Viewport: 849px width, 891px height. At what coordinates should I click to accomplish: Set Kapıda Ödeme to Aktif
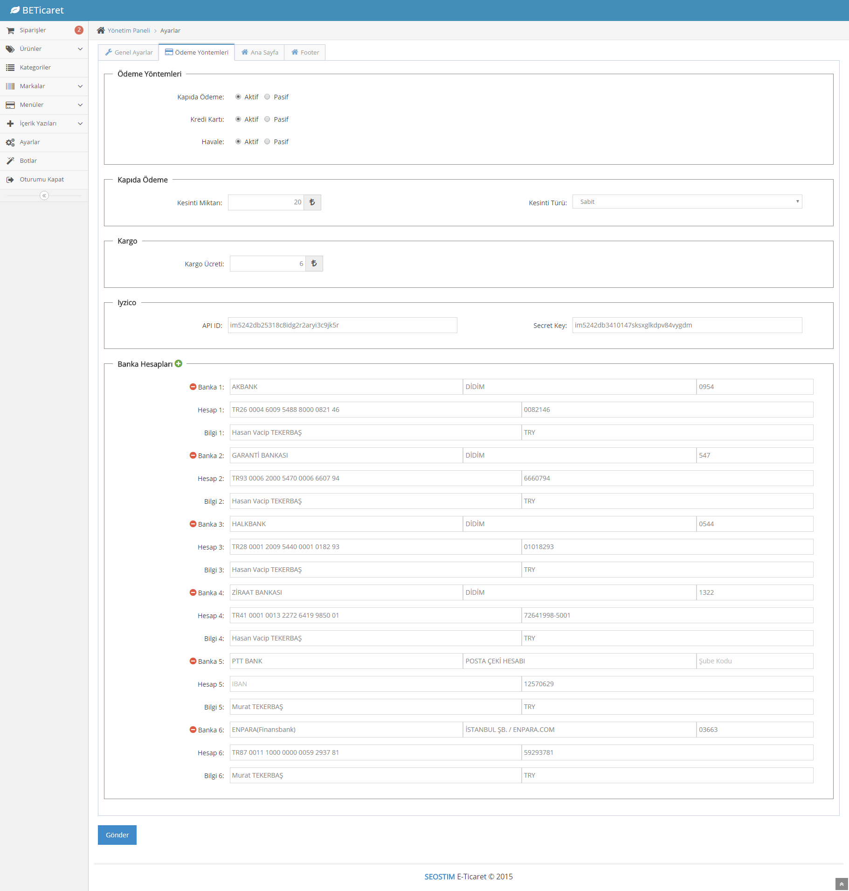point(238,97)
